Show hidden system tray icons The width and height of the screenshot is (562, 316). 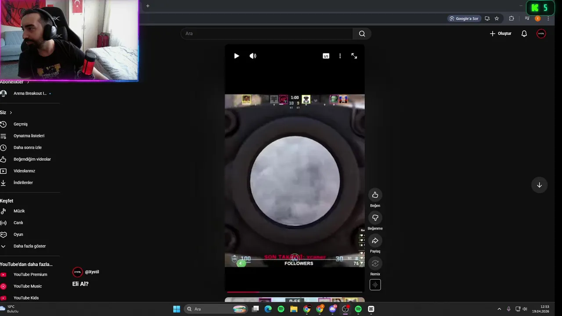(x=499, y=309)
